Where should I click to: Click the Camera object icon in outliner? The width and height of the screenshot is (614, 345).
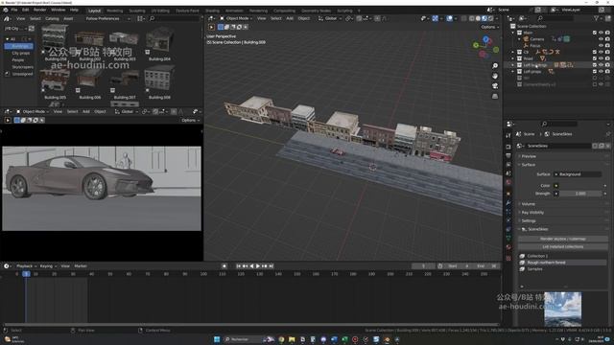pos(526,39)
